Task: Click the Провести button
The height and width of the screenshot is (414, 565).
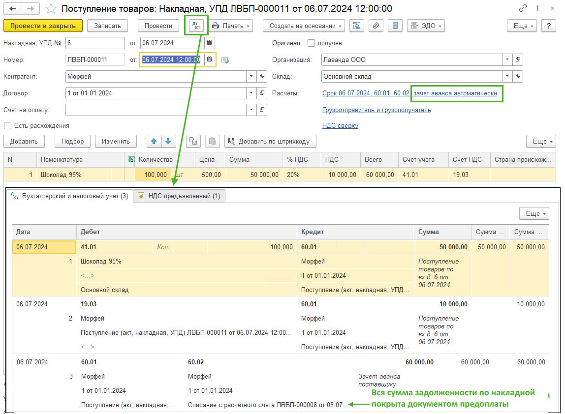Action: (158, 26)
